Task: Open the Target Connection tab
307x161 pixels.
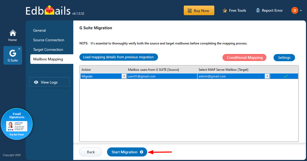Action: [48, 49]
